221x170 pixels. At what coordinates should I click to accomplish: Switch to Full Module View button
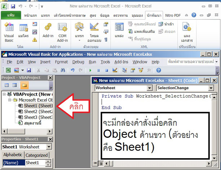click(x=101, y=164)
